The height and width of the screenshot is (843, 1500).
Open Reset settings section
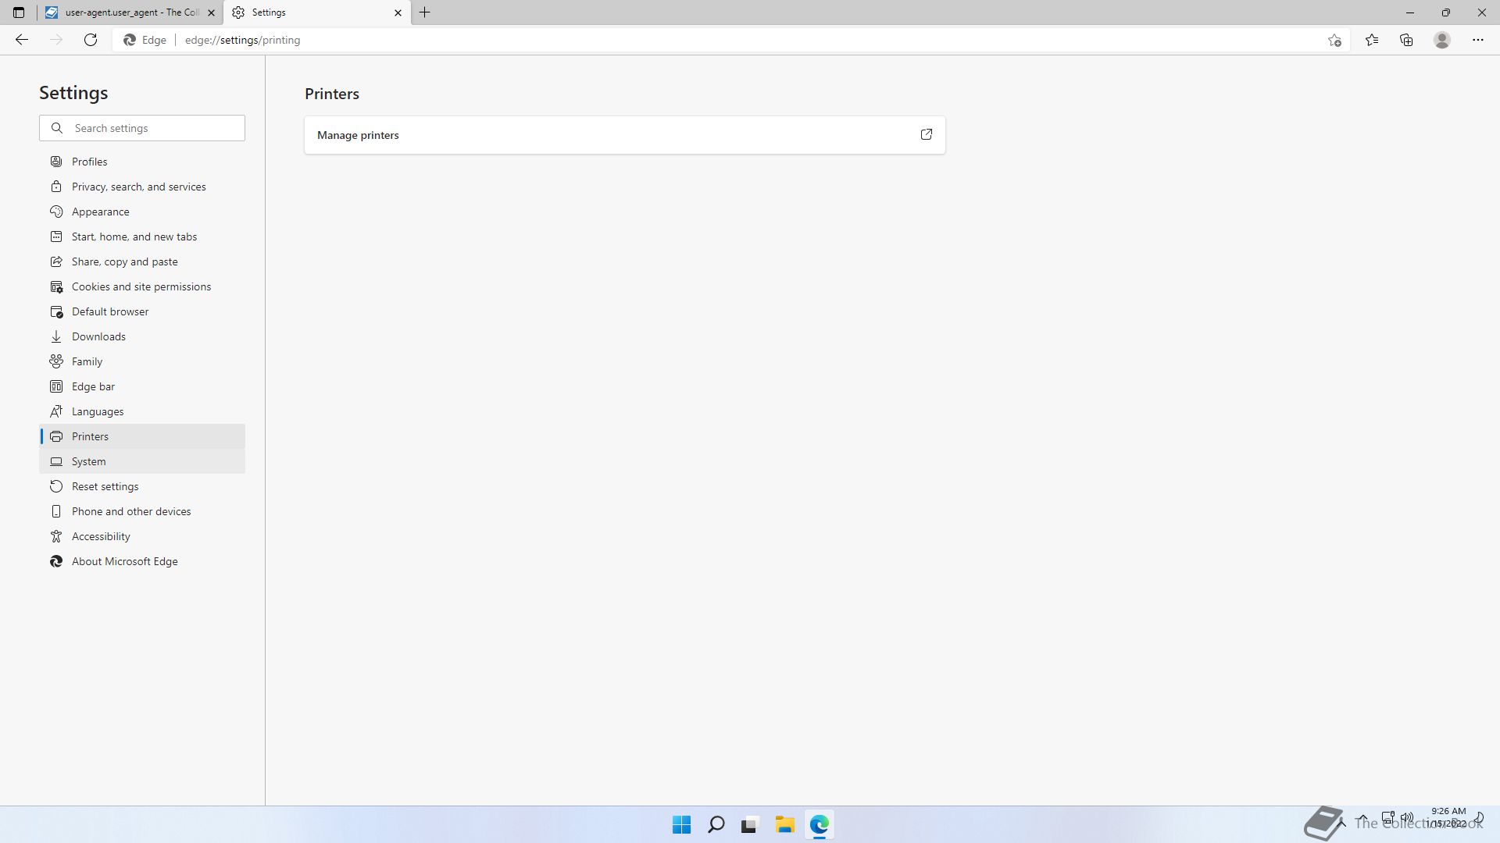pyautogui.click(x=142, y=486)
